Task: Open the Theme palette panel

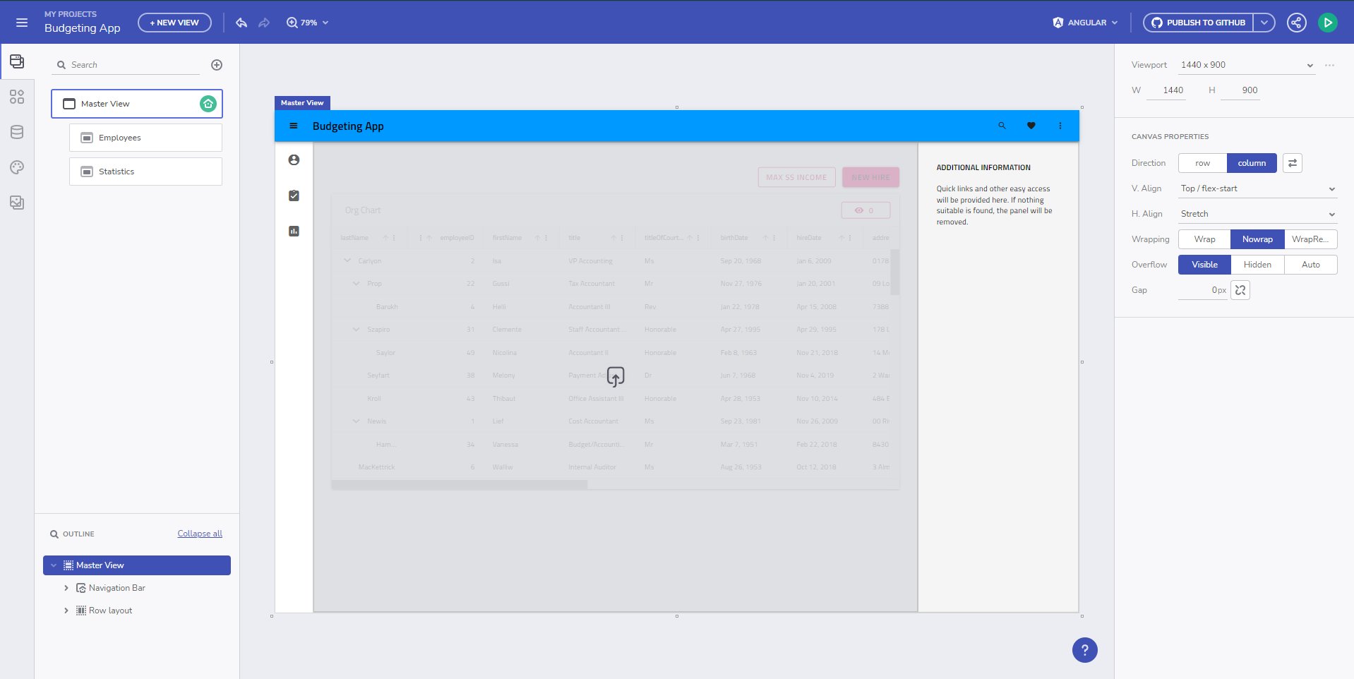Action: [17, 167]
